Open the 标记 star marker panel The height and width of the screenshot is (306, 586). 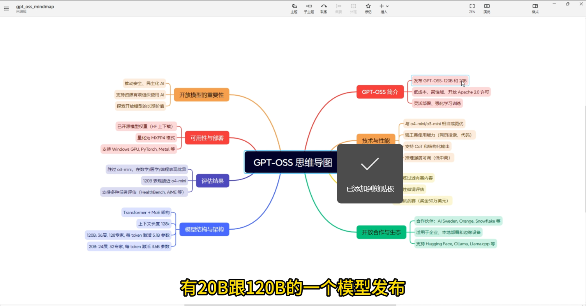tap(368, 9)
